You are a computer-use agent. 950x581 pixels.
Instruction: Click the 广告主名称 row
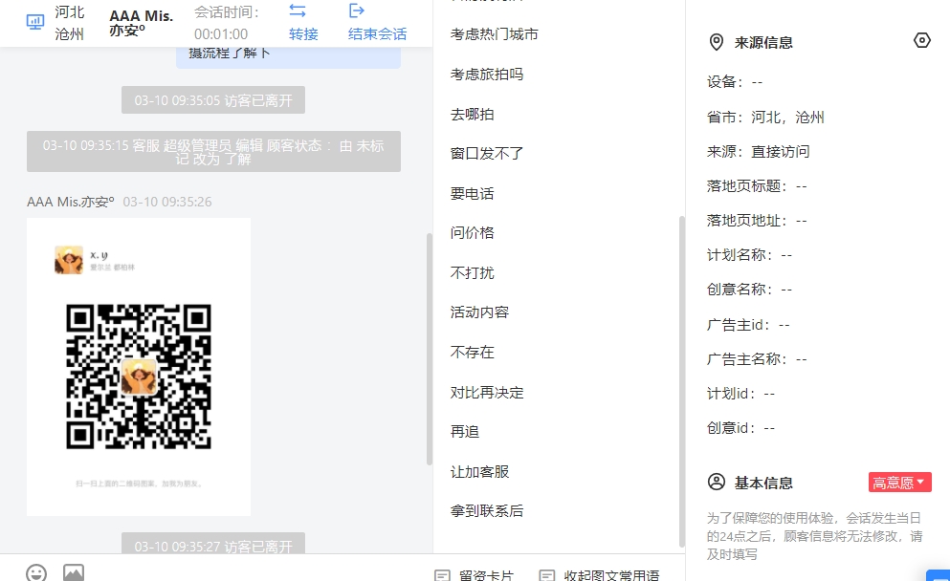coord(758,359)
